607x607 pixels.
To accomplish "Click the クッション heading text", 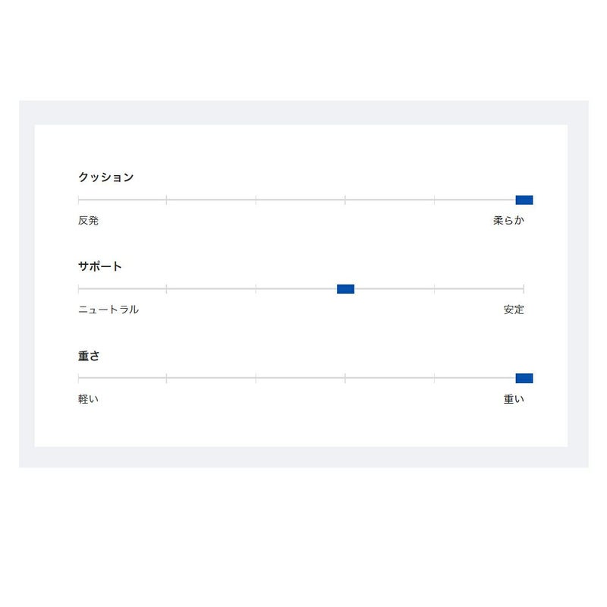I will tap(105, 178).
